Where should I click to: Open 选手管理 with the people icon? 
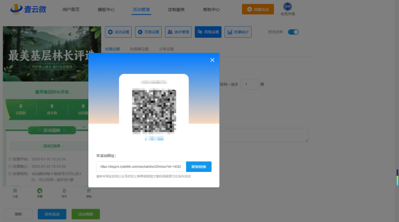(178, 32)
